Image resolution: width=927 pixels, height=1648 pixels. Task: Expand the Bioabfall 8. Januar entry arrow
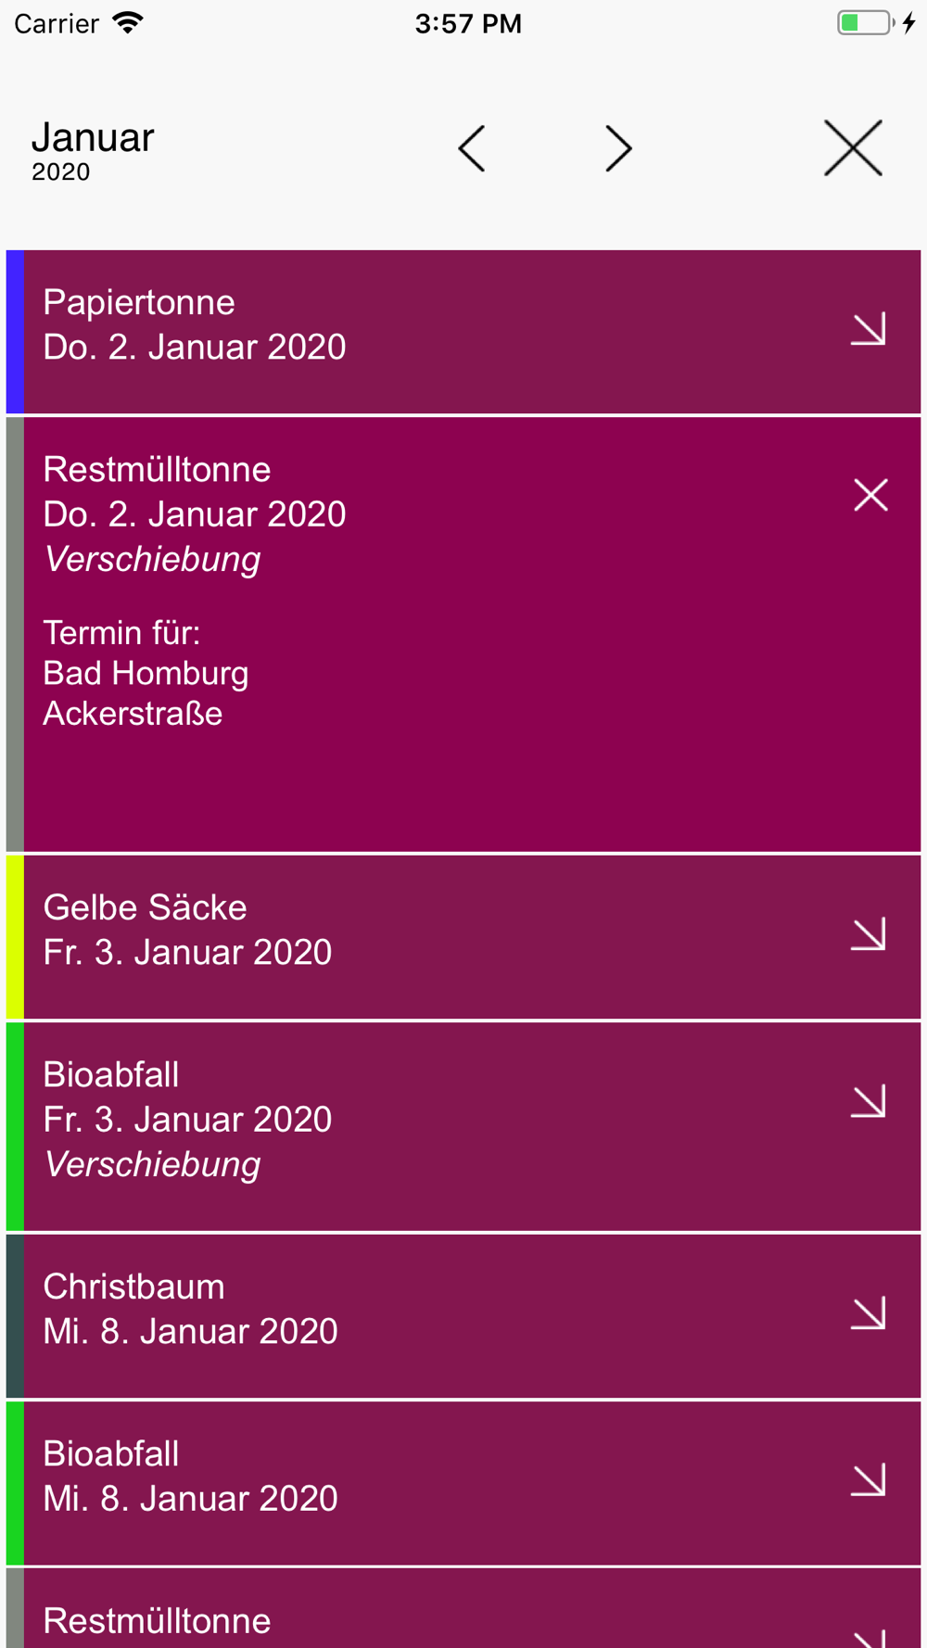(x=869, y=1480)
